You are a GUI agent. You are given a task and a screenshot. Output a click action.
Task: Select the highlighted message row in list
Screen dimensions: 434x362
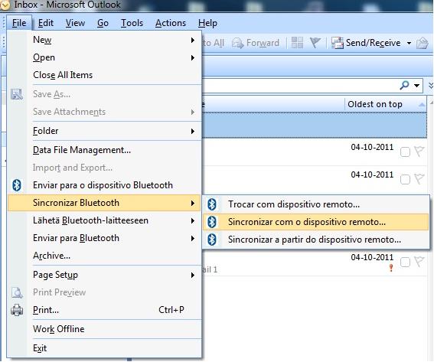point(314,125)
